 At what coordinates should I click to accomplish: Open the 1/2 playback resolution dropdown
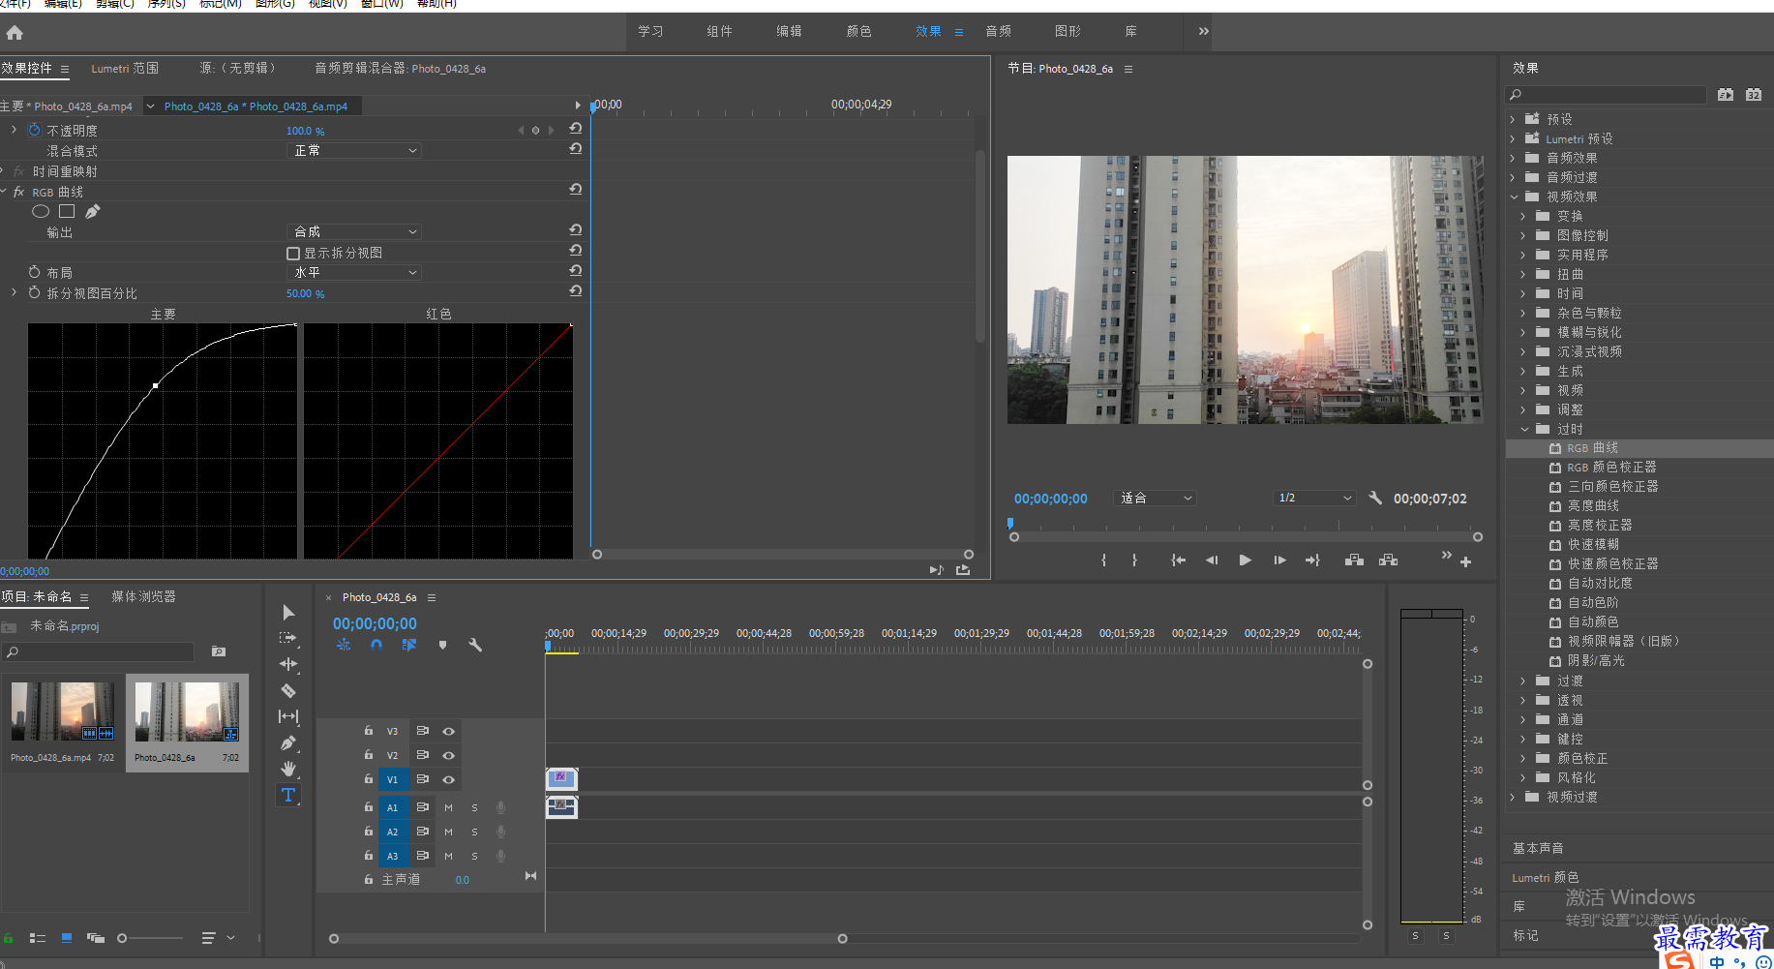pos(1313,498)
